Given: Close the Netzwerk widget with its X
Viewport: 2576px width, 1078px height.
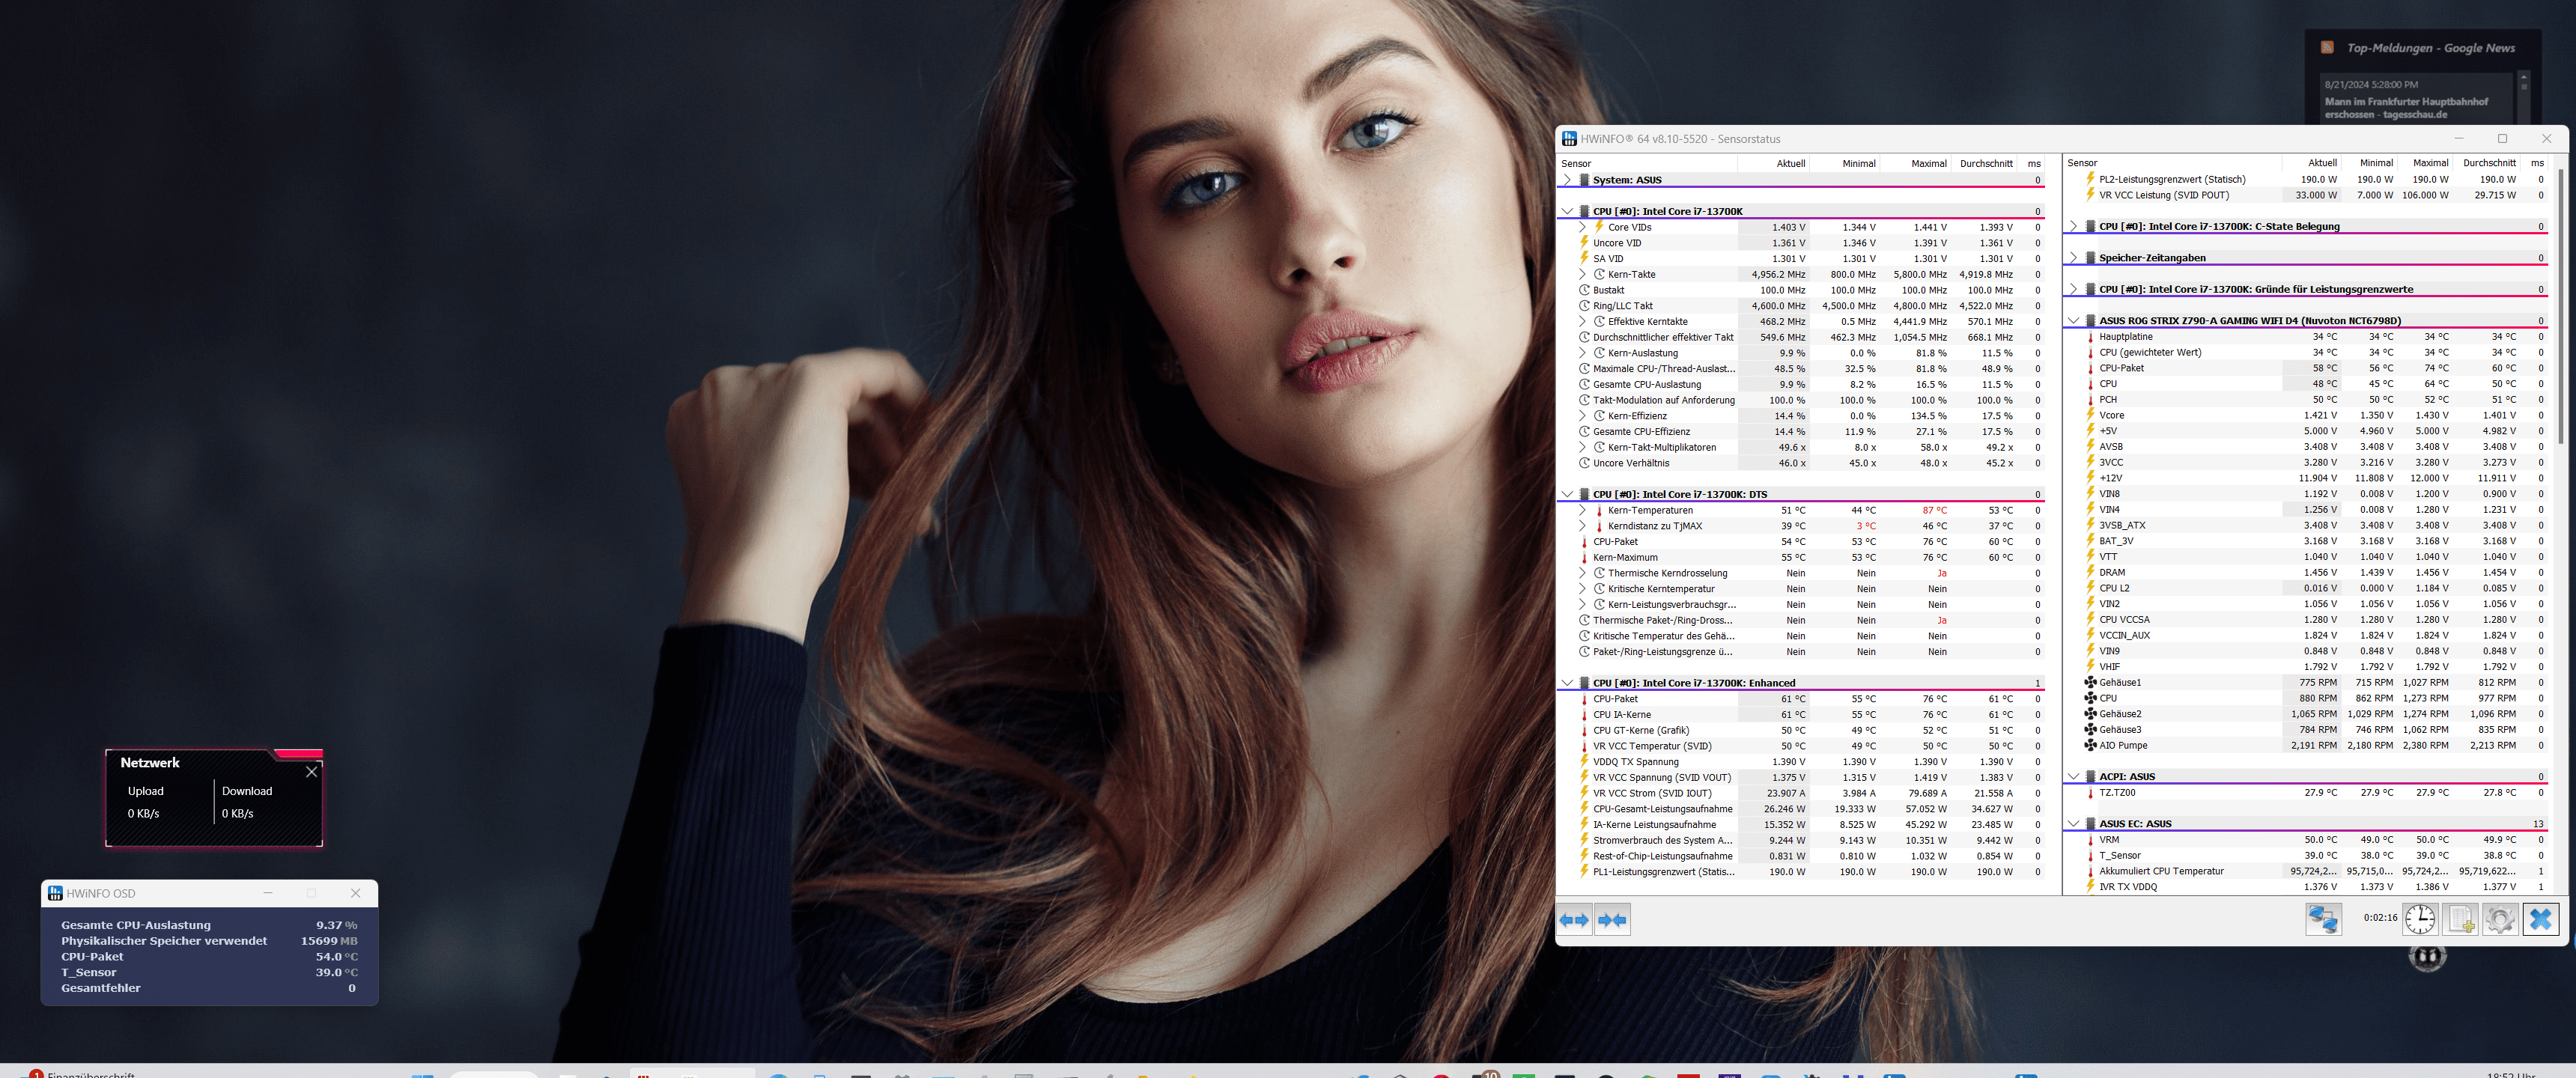Looking at the screenshot, I should 312,771.
